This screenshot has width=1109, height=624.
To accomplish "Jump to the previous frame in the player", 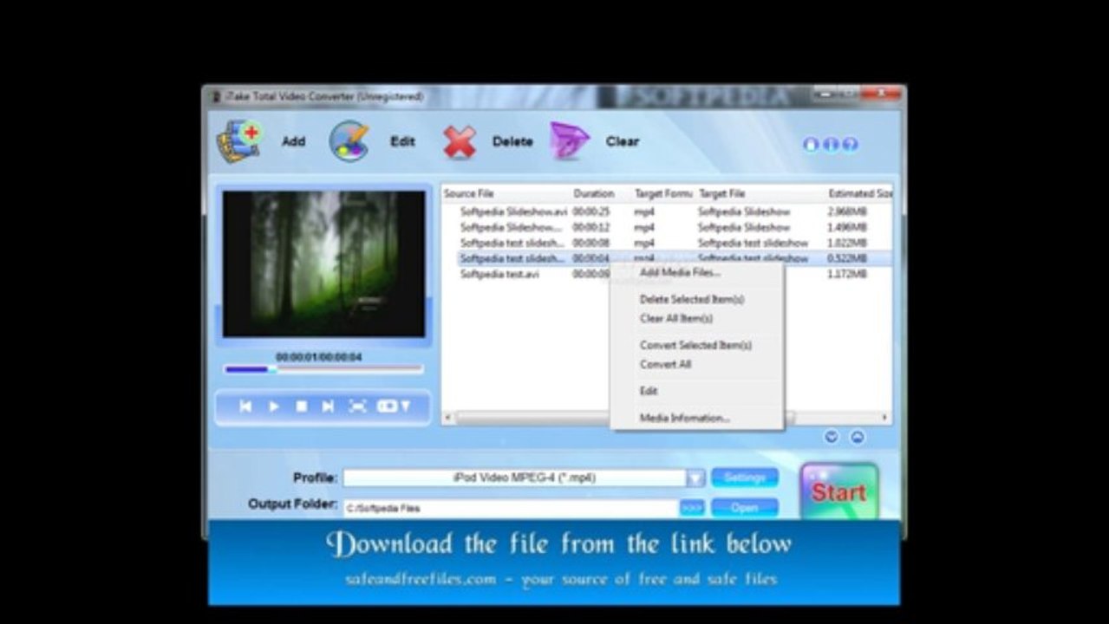I will click(245, 406).
